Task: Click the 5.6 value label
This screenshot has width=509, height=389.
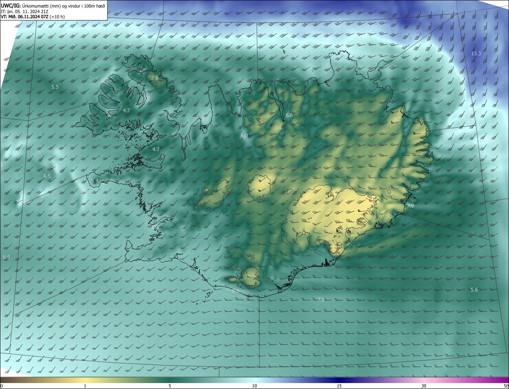Action: [x=474, y=290]
